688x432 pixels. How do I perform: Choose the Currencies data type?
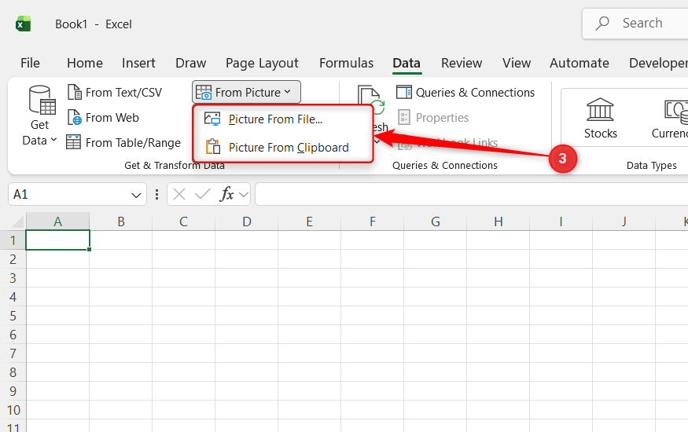point(669,118)
